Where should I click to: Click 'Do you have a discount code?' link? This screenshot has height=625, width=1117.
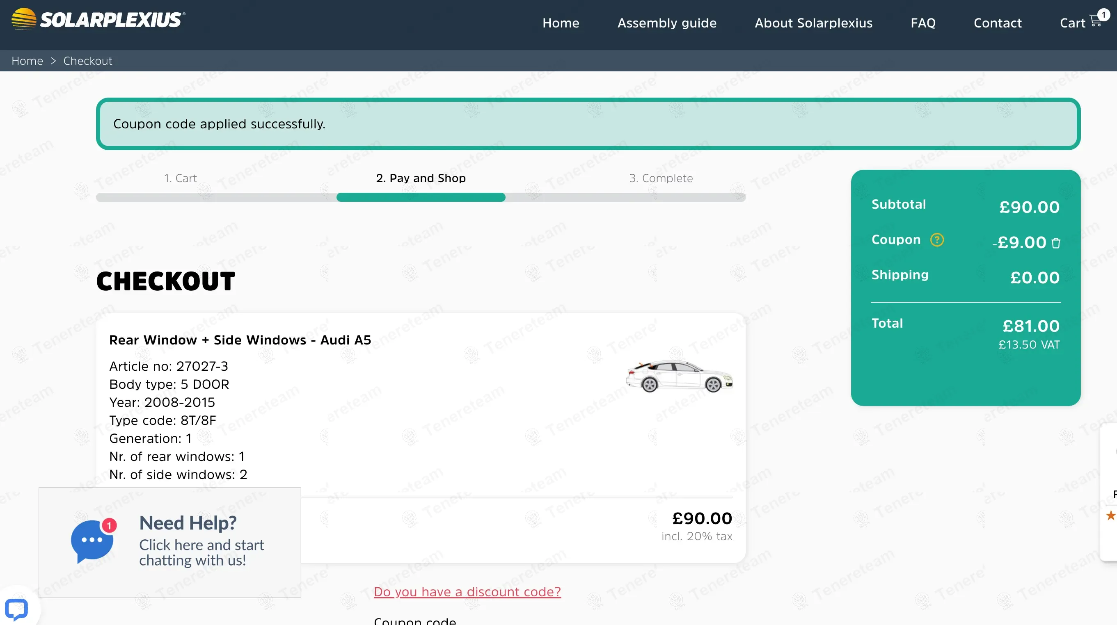467,592
